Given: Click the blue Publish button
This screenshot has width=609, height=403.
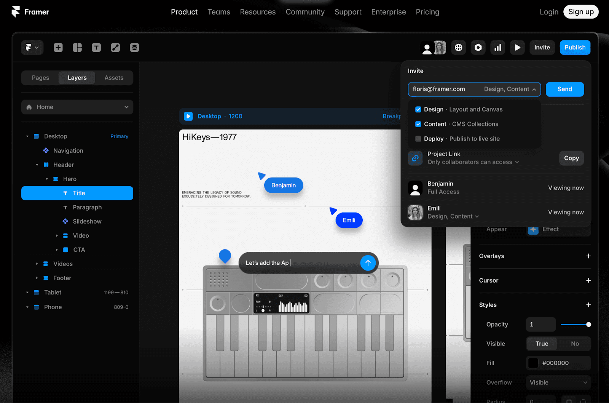Looking at the screenshot, I should click(x=575, y=48).
